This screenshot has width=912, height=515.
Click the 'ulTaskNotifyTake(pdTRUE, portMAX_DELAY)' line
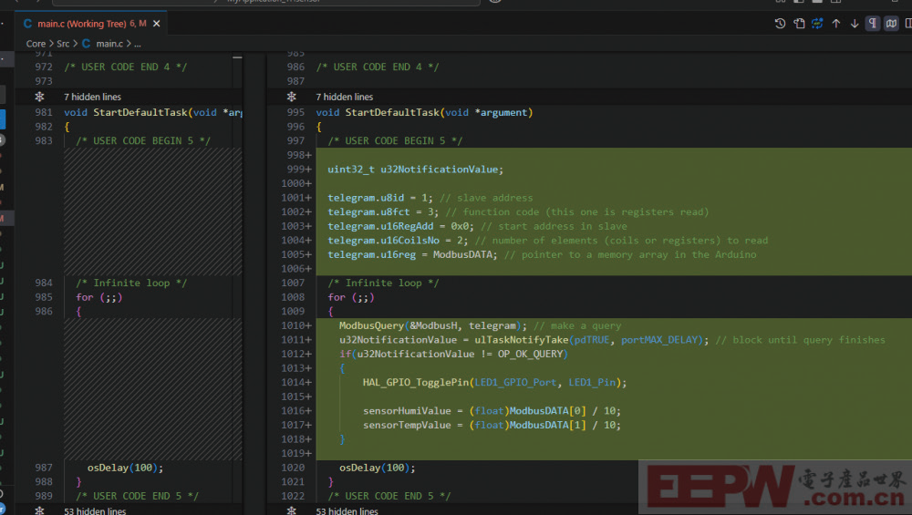point(592,339)
